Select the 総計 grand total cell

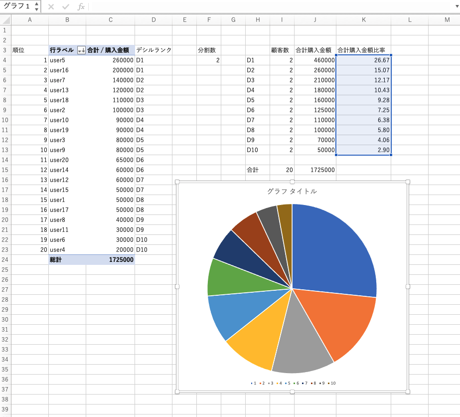[x=67, y=259]
